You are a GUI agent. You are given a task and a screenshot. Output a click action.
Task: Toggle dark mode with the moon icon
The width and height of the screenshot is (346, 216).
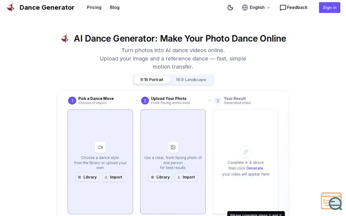pos(230,7)
